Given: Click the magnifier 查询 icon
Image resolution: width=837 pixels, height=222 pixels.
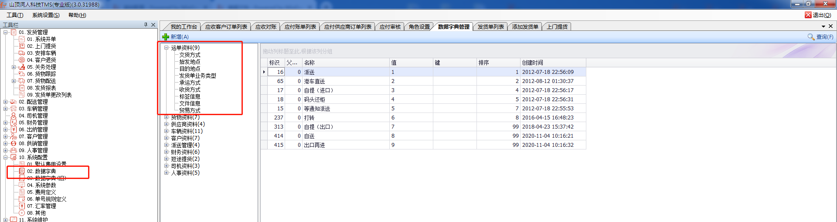Looking at the screenshot, I should pyautogui.click(x=811, y=37).
